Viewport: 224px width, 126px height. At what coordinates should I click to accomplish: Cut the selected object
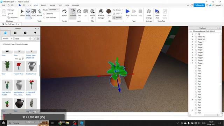click(10, 14)
